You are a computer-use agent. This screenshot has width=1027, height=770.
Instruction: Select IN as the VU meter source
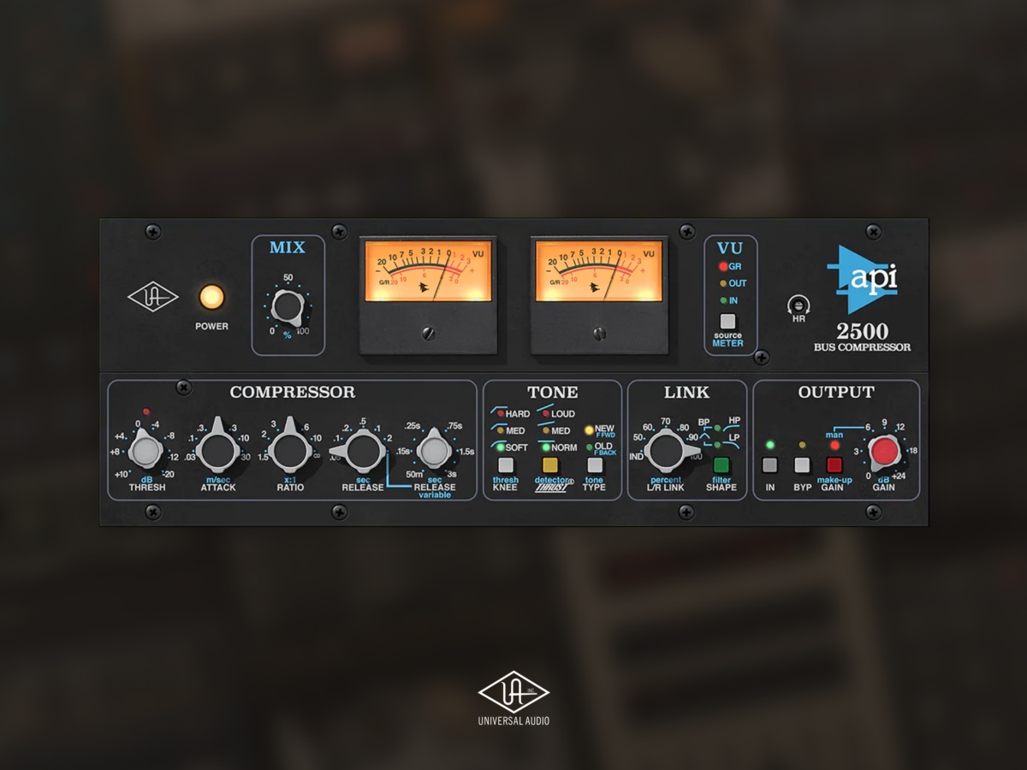pyautogui.click(x=728, y=300)
